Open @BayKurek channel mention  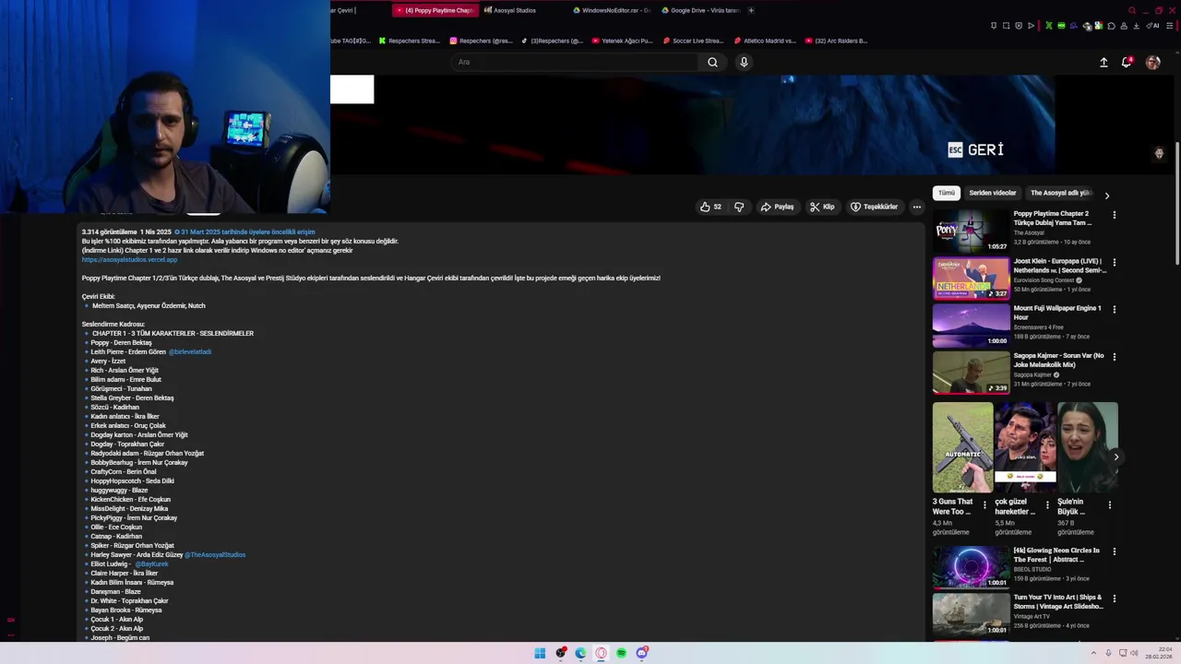[151, 563]
